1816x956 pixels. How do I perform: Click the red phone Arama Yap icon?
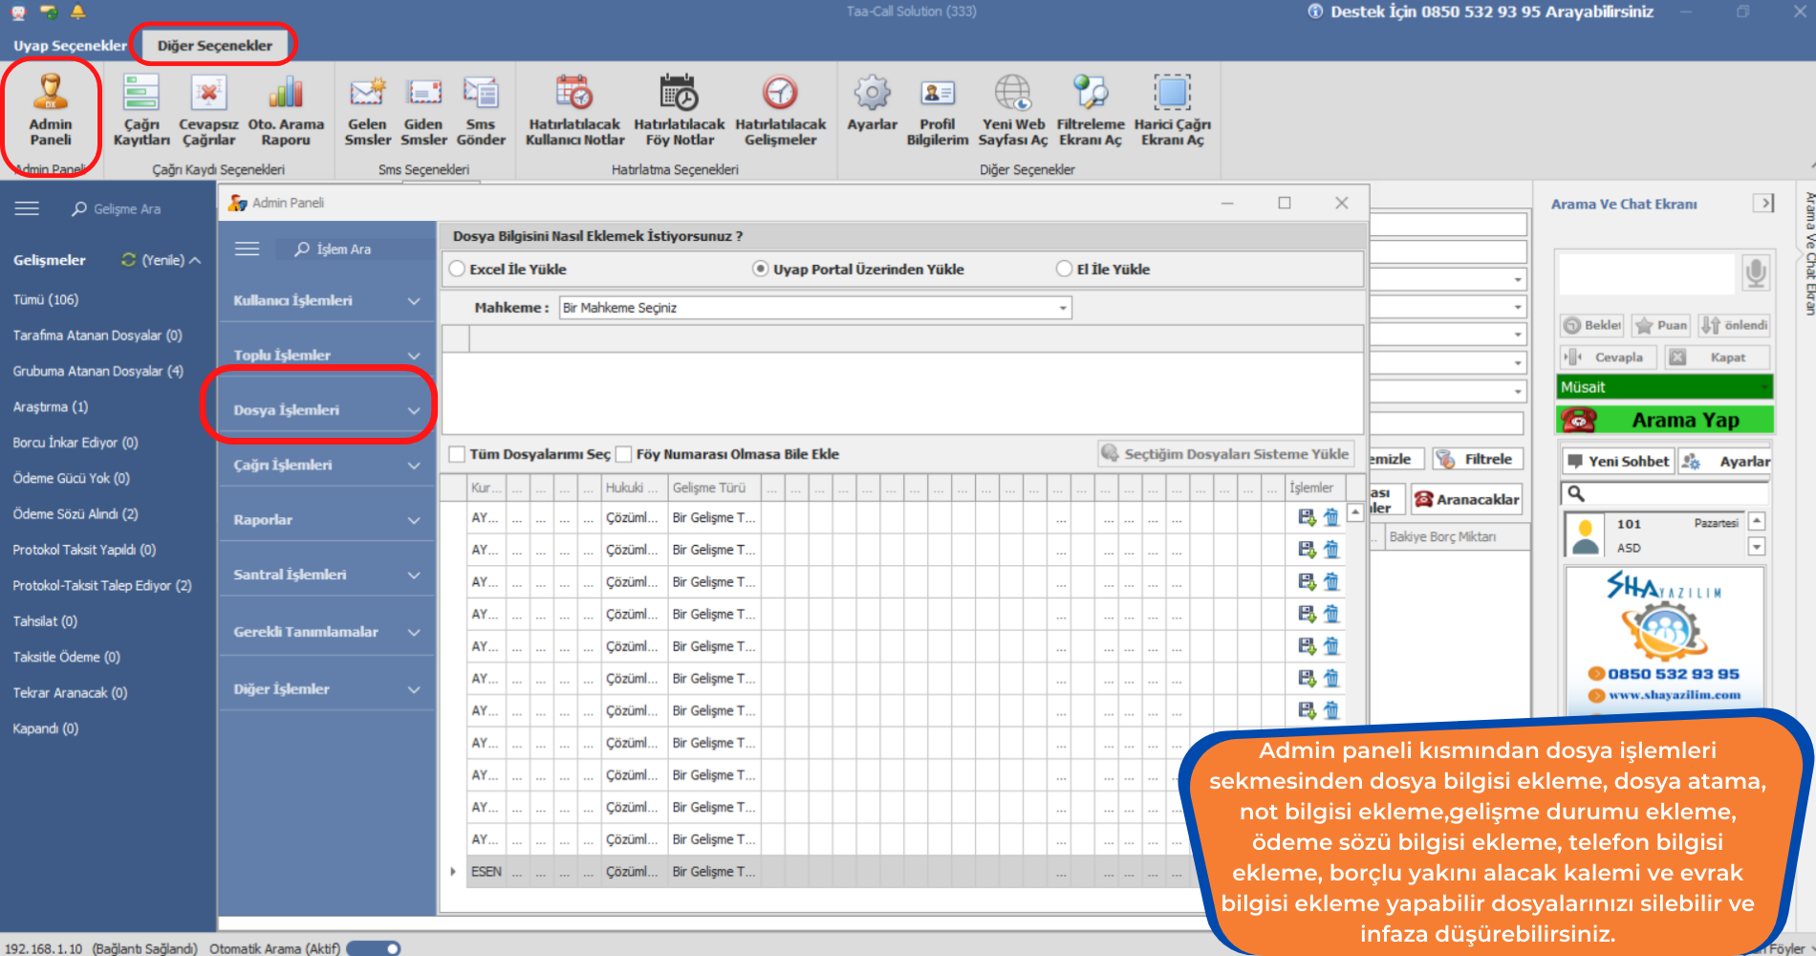tap(1579, 420)
